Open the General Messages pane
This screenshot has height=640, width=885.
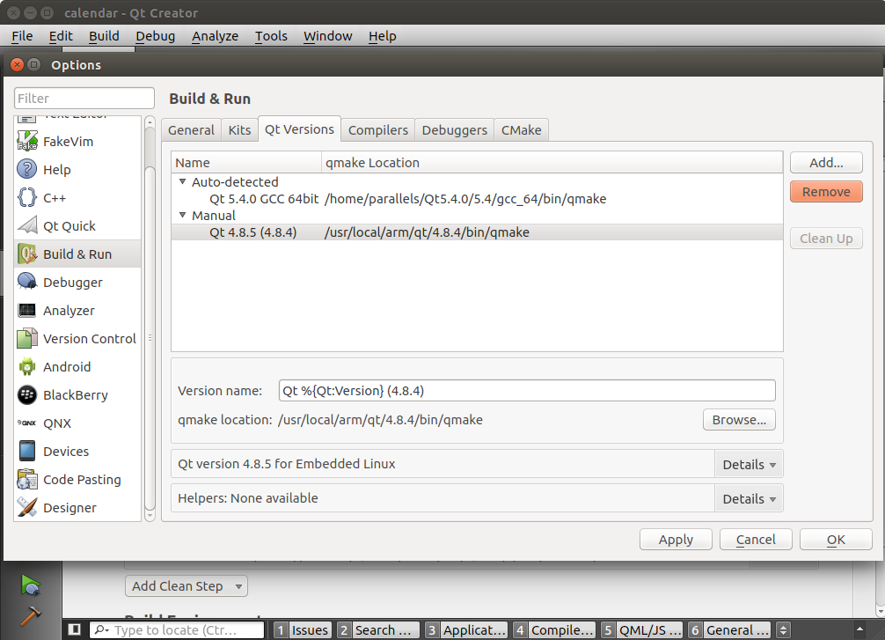730,629
